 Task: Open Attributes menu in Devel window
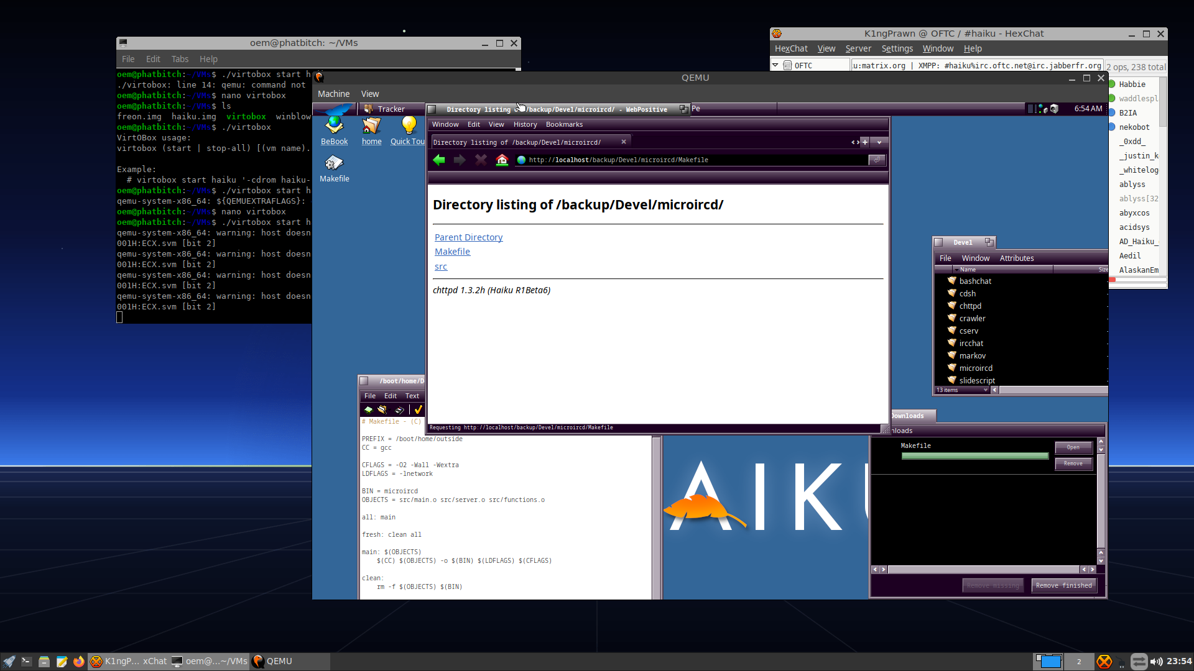(x=1017, y=258)
